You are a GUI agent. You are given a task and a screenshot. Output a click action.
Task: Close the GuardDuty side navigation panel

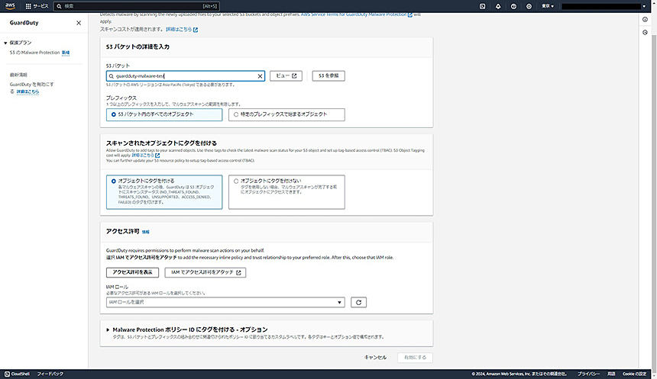[79, 23]
